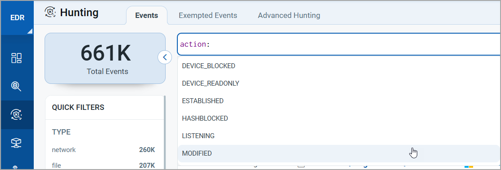Screen dimensions: 501x170
Task: Click the action: search query field
Action: [339, 44]
